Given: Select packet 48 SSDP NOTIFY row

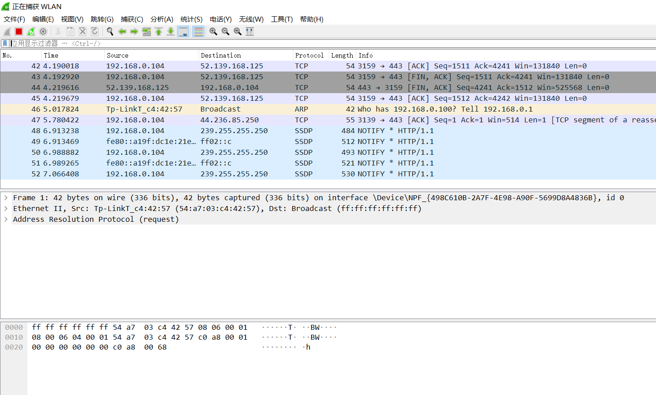Looking at the screenshot, I should coord(328,131).
